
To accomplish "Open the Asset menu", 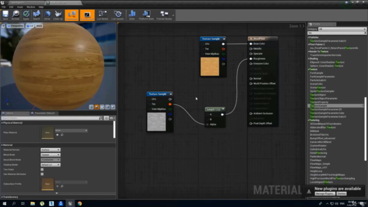I will click(x=20, y=7).
